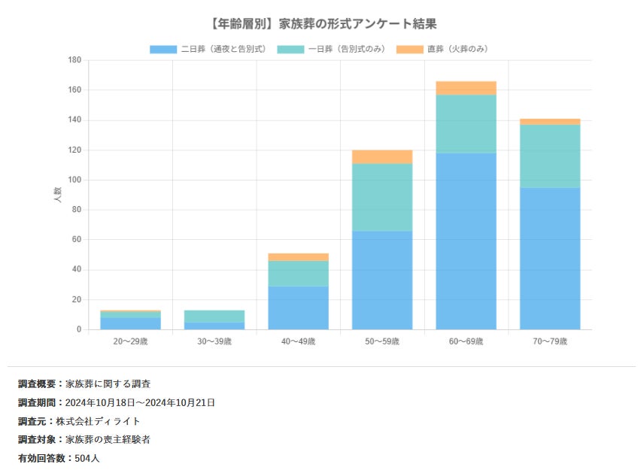
Task: Click the teal segment of the 60〜69歳 bar
Action: pyautogui.click(x=466, y=124)
